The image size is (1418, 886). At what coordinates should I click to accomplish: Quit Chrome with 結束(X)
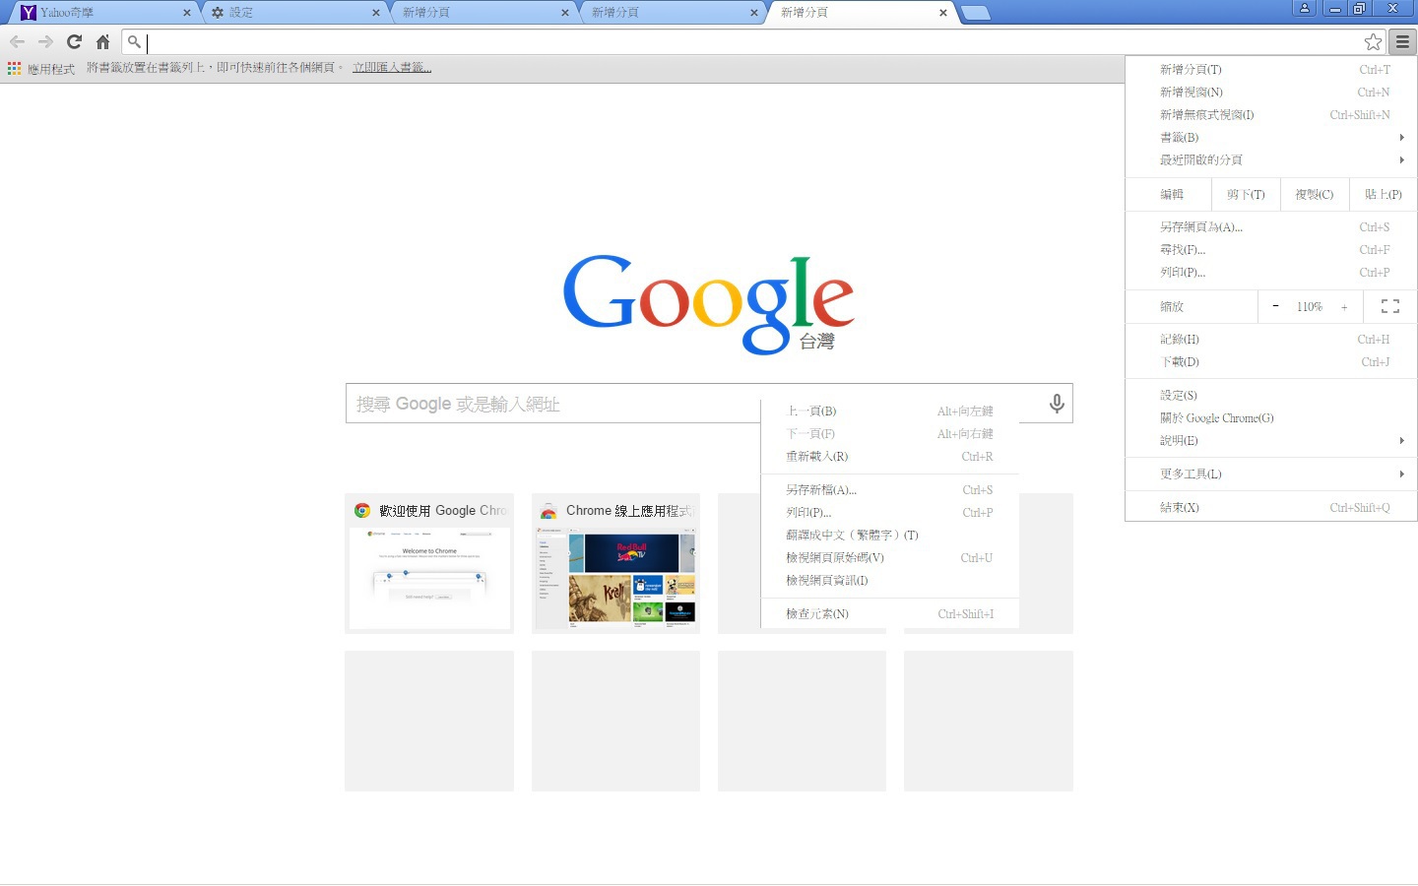[1271, 507]
